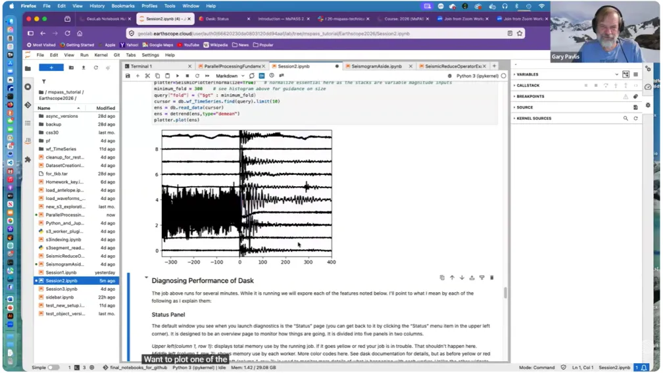Screen dimensions: 663x373
Task: Open the mspass_tutorial breadcrumb folder
Action: [65, 92]
